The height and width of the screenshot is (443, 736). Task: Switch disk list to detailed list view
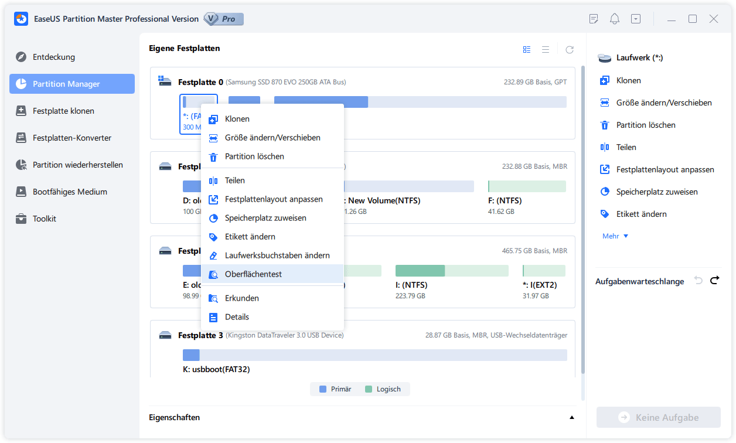click(x=527, y=50)
